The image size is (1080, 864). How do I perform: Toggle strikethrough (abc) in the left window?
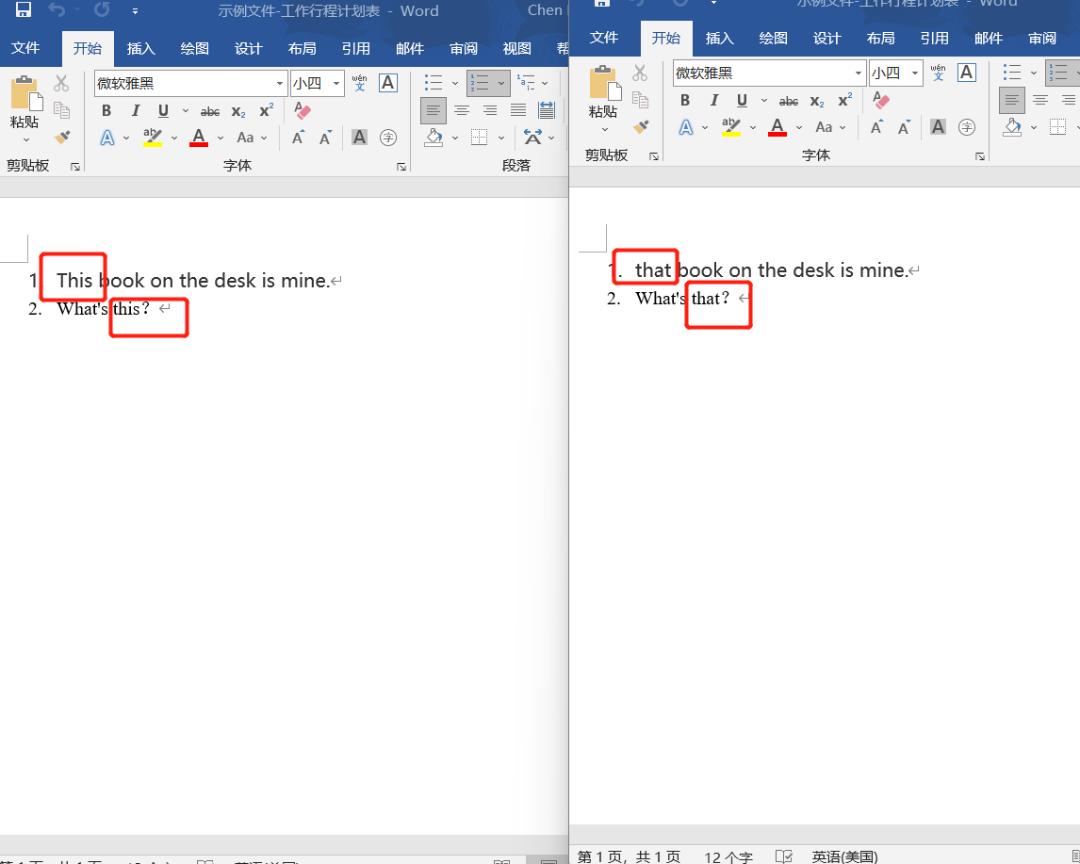coord(210,111)
